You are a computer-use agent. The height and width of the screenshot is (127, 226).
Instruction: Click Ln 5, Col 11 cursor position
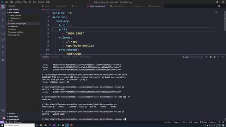(x=168, y=122)
